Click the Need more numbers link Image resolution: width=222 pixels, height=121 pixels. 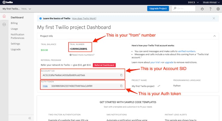click(x=83, y=55)
